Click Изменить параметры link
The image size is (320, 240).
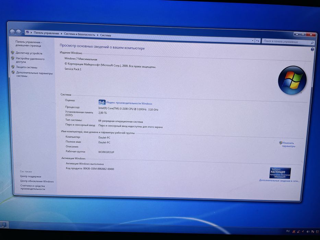pyautogui.click(x=288, y=144)
